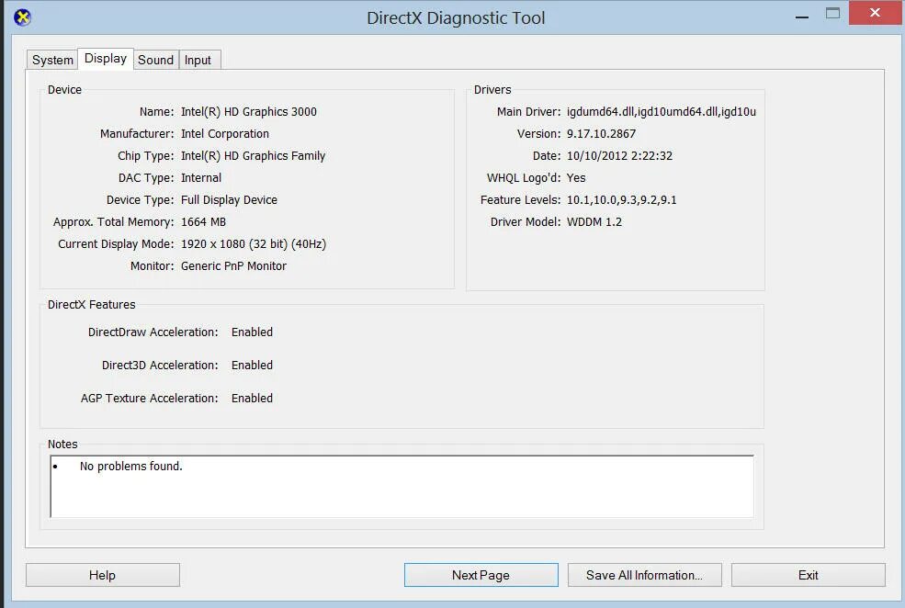
Task: Click the 'Version:' label in Drivers
Action: [538, 134]
